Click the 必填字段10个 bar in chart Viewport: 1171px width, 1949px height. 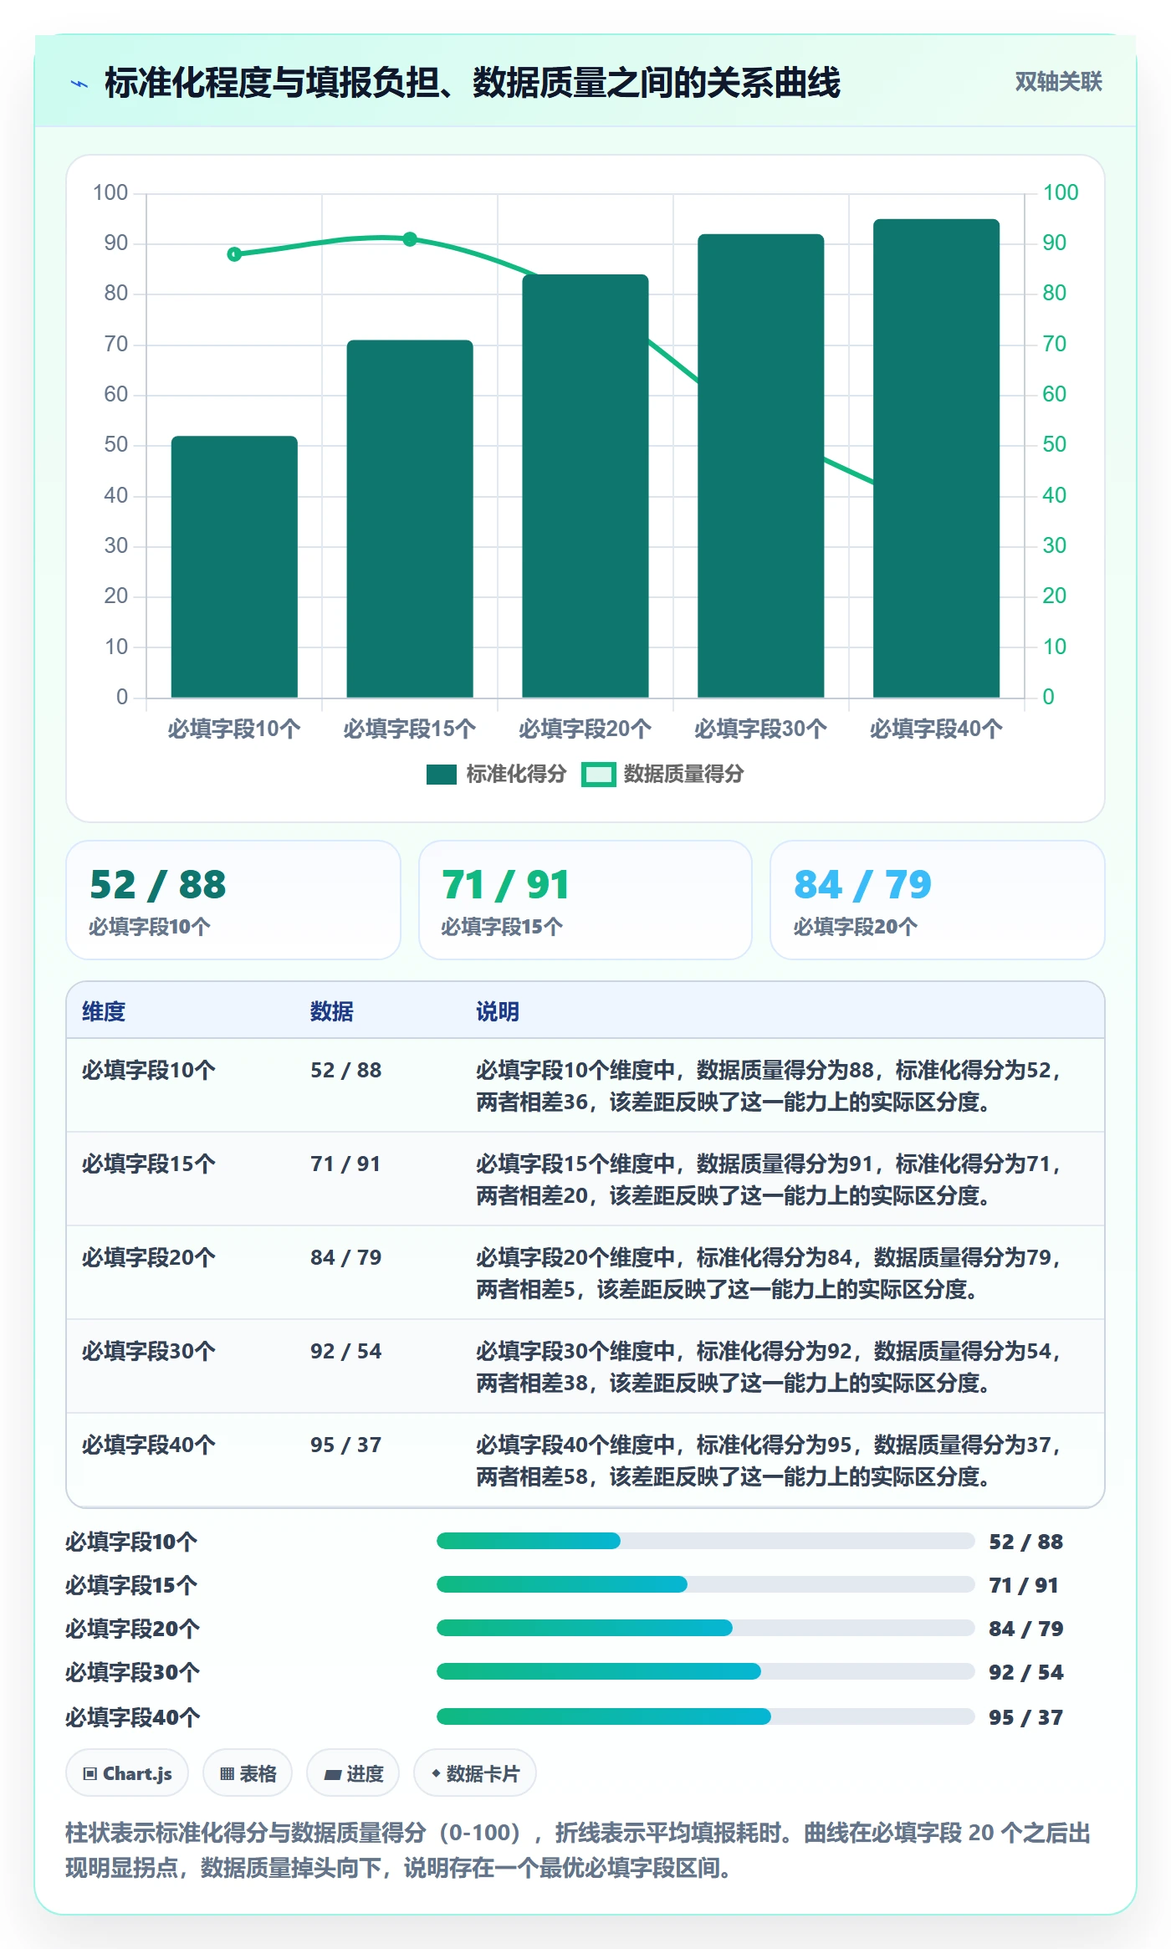(x=234, y=567)
